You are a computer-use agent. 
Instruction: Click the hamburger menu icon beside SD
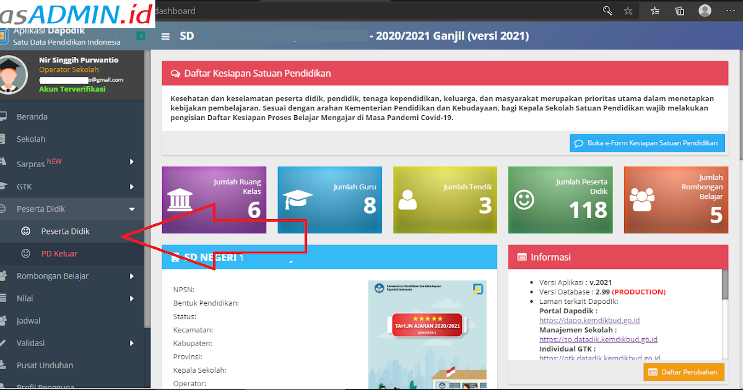[165, 37]
